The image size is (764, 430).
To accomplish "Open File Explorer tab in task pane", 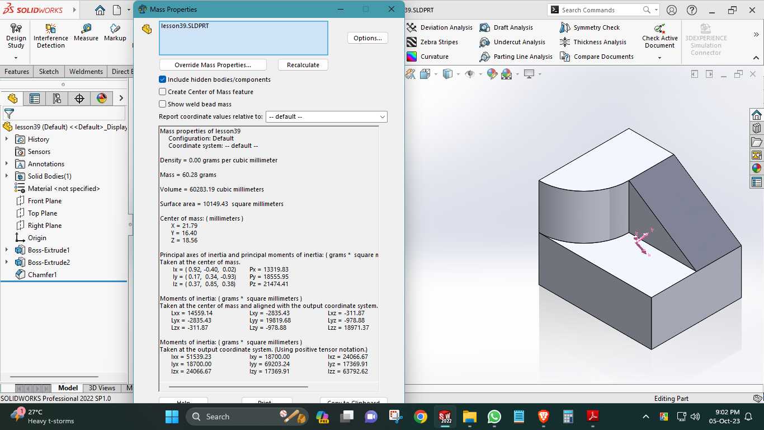I will tap(757, 142).
